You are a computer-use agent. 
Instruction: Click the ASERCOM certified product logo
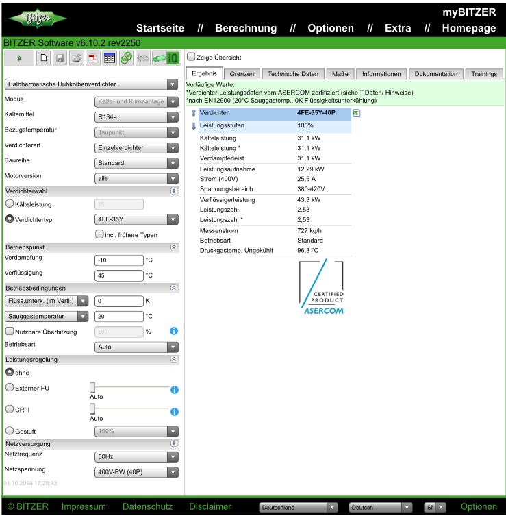pos(322,287)
